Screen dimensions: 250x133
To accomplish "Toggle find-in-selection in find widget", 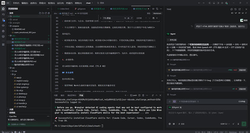I will pos(153,18).
